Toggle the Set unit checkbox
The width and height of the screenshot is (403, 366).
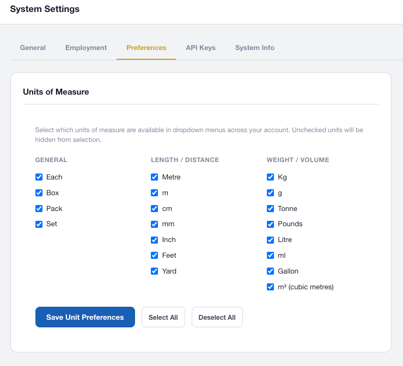(39, 224)
